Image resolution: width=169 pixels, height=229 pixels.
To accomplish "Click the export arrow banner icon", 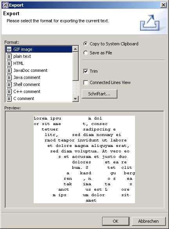I will click(x=150, y=23).
